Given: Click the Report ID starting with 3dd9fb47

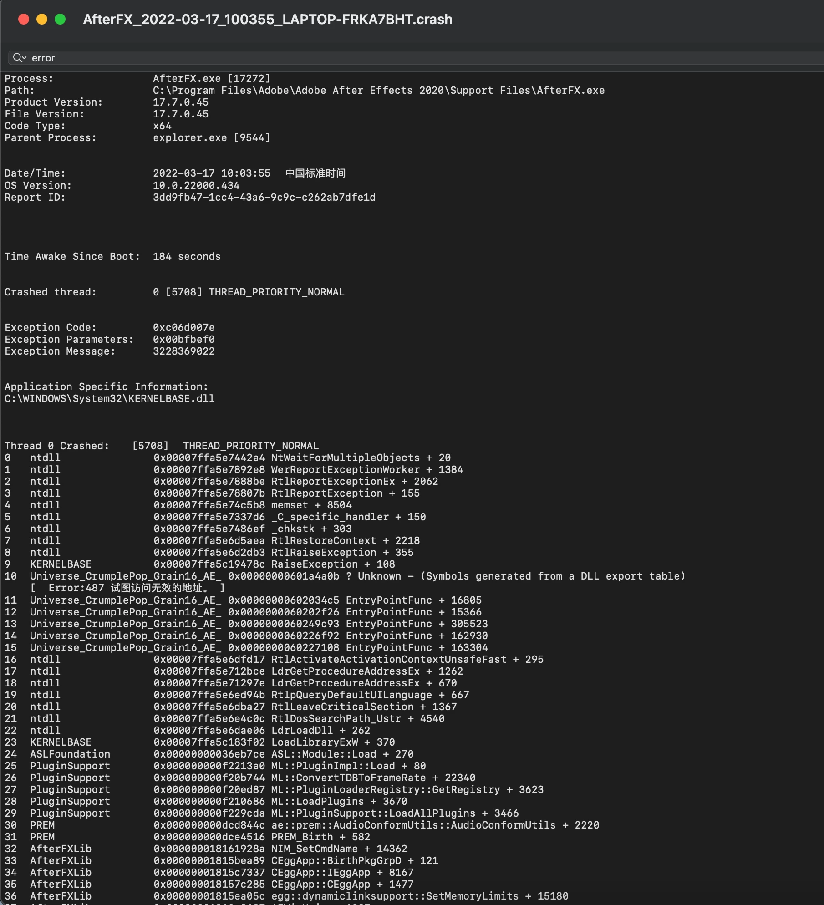Looking at the screenshot, I should tap(264, 197).
